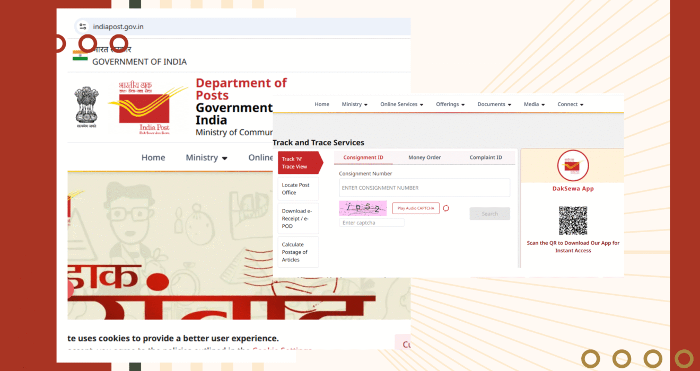Screen dimensions: 700x371
Task: Open the Offerings dropdown menu
Action: (x=450, y=104)
